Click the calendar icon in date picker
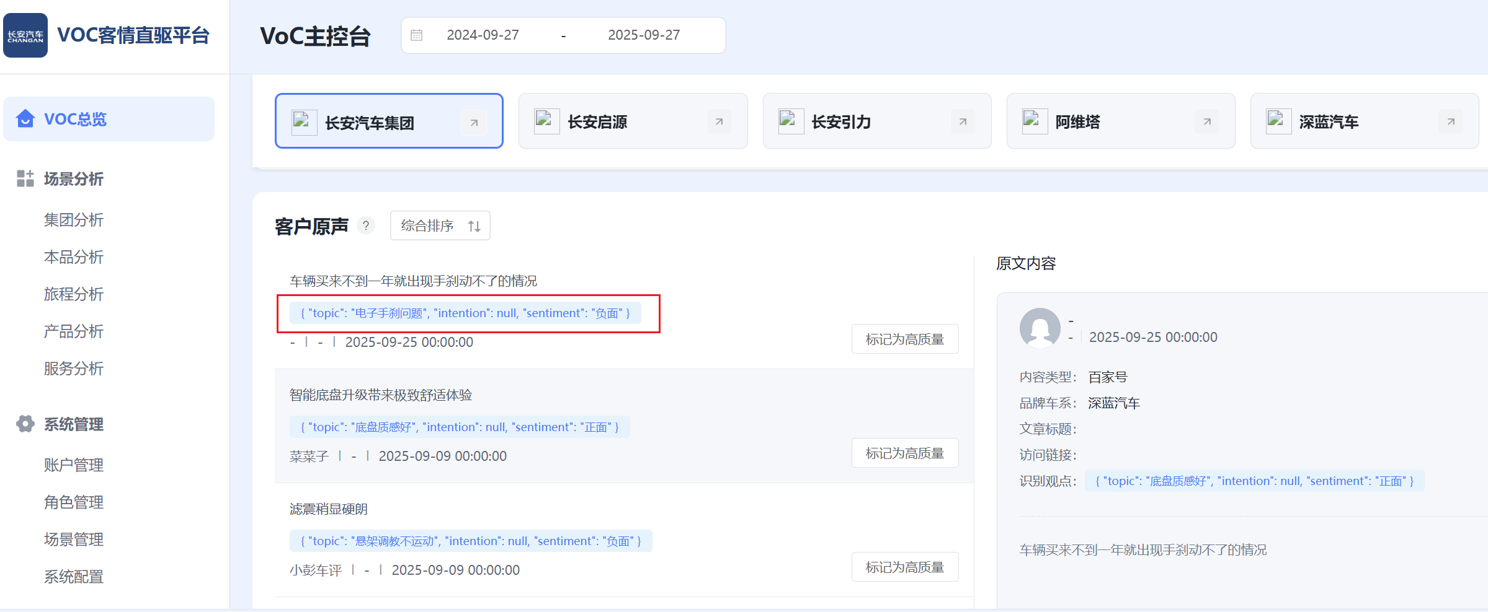Image resolution: width=1488 pixels, height=612 pixels. click(x=417, y=35)
